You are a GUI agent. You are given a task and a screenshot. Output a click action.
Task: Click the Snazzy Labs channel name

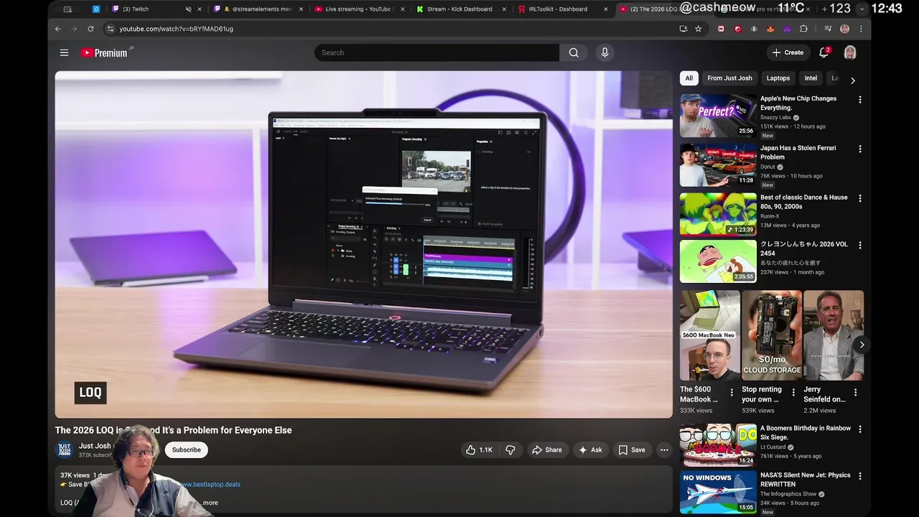coord(775,118)
